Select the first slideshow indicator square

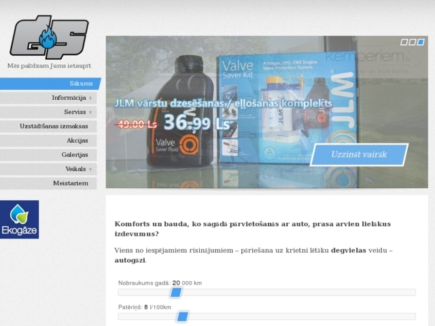[404, 42]
